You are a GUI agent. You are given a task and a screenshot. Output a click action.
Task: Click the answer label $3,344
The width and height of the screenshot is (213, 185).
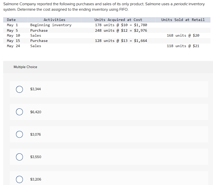click(35, 89)
